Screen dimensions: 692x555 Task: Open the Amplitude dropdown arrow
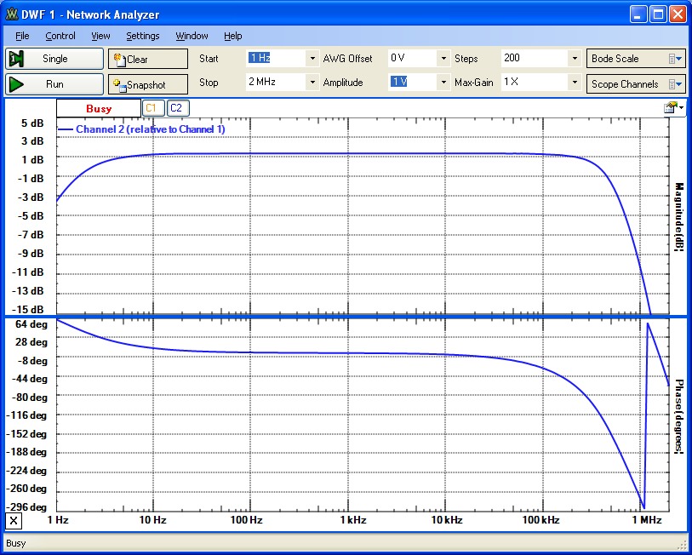(443, 83)
